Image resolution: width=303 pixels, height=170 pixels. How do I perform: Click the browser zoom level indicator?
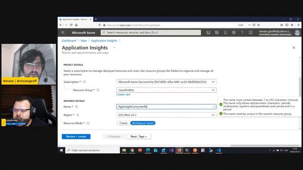(x=241, y=25)
